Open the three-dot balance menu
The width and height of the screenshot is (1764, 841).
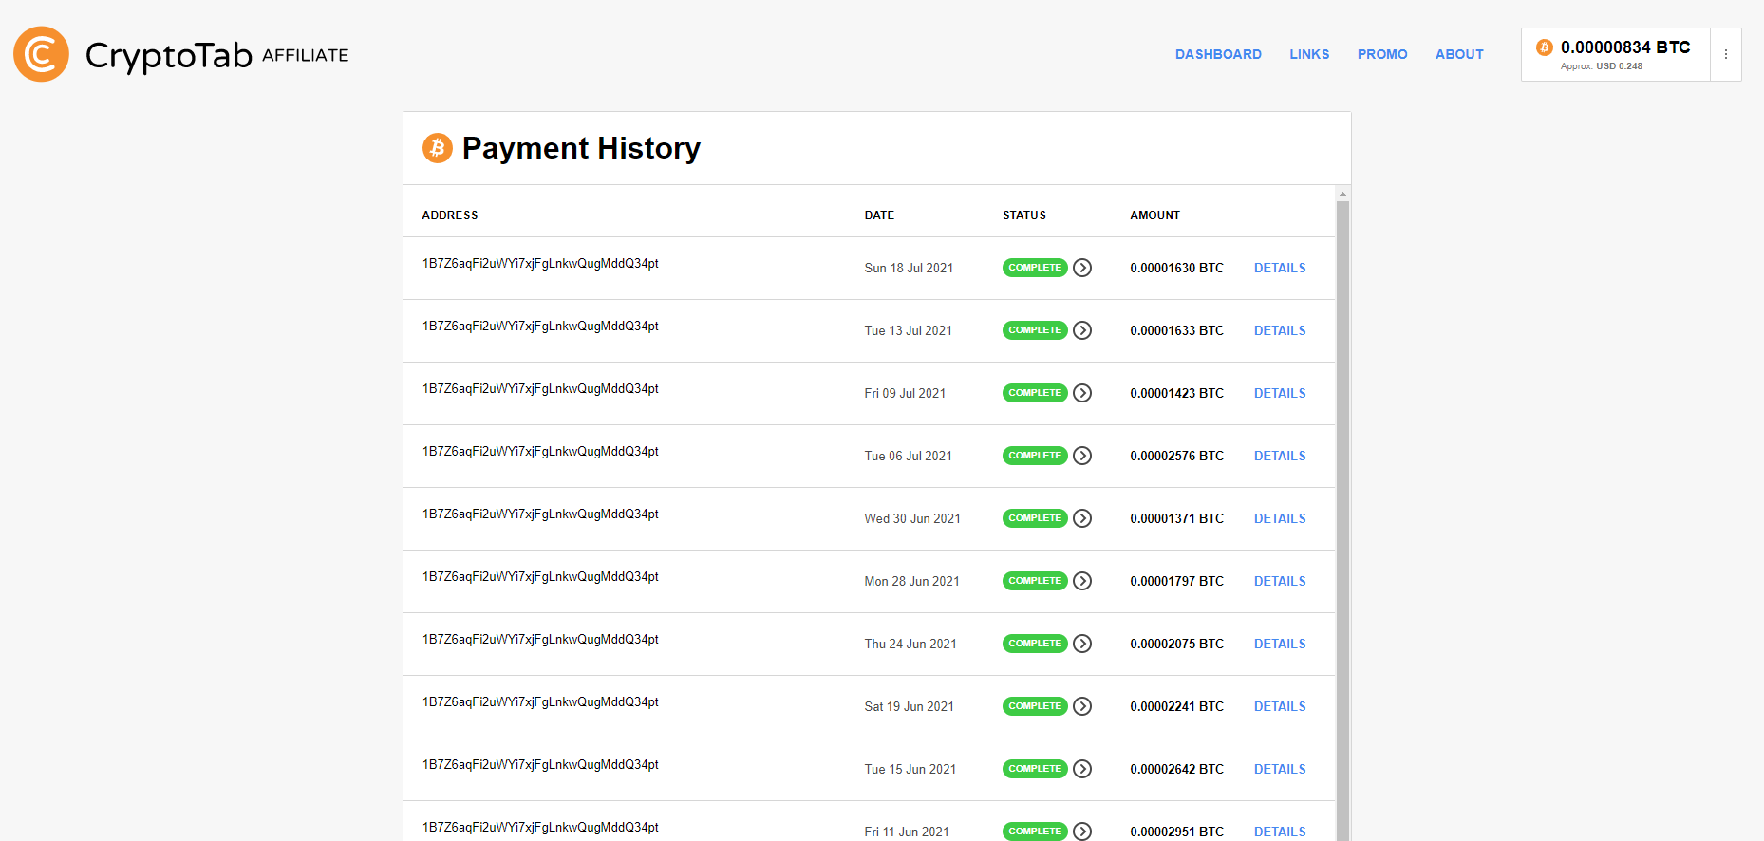tap(1726, 54)
